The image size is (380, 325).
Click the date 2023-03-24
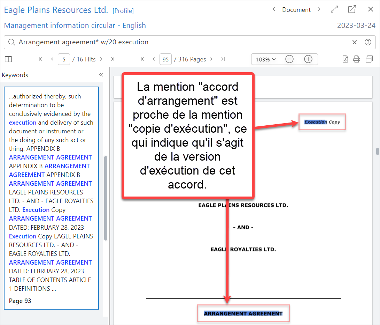(x=356, y=25)
